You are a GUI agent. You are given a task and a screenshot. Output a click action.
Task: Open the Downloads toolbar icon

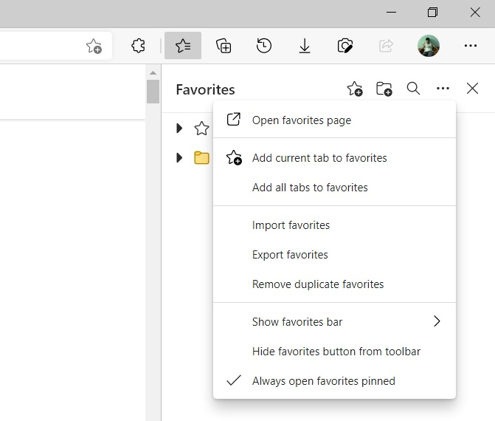tap(305, 46)
